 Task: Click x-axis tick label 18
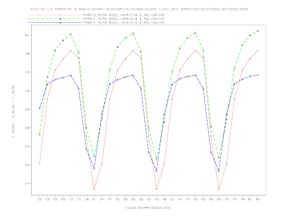coord(86,199)
